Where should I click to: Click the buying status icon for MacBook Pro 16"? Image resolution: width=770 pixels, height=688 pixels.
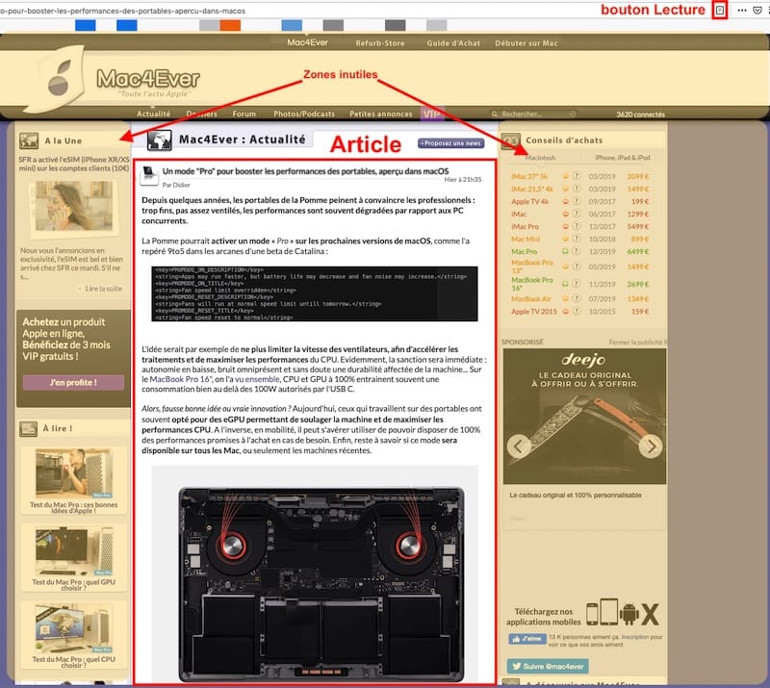(x=566, y=284)
